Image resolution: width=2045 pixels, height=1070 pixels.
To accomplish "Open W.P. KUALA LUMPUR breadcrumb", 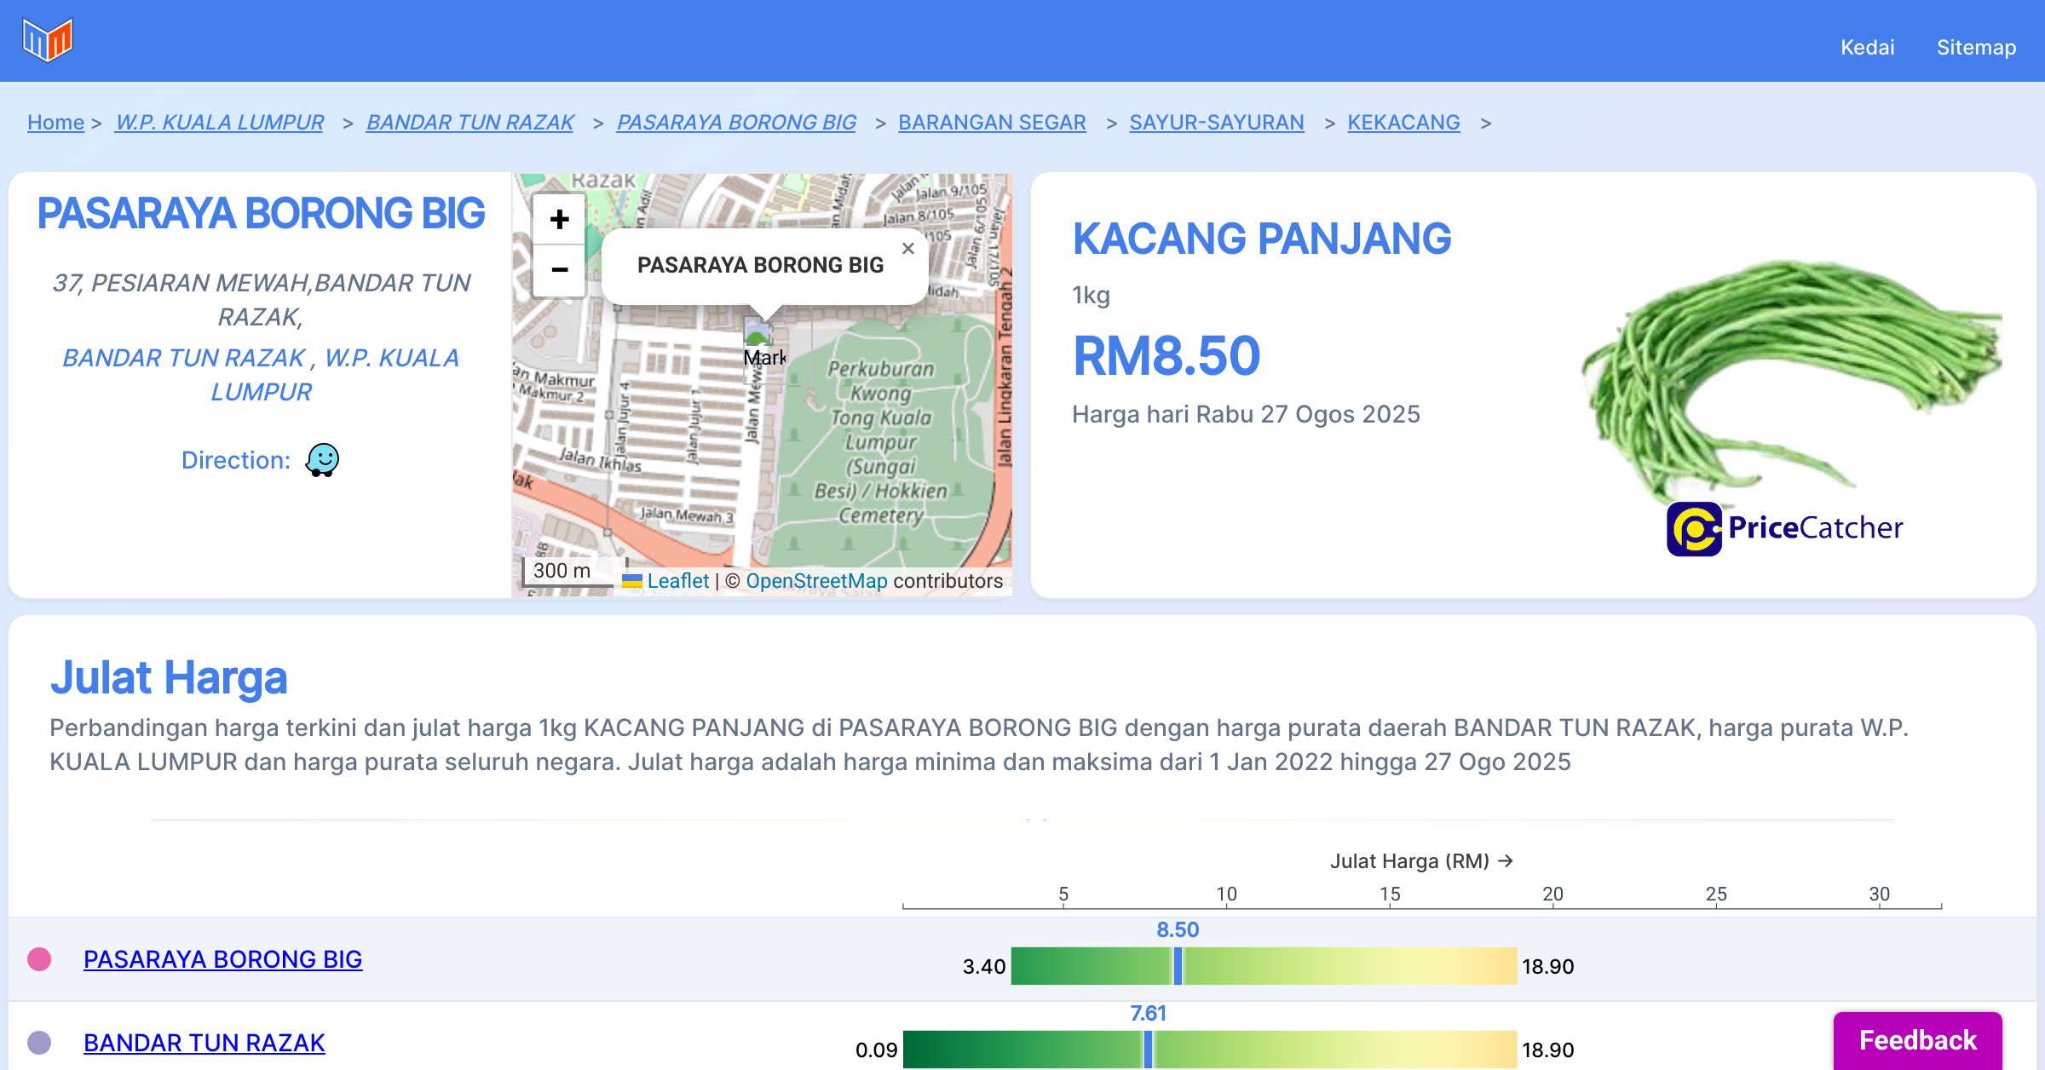I will pos(220,123).
